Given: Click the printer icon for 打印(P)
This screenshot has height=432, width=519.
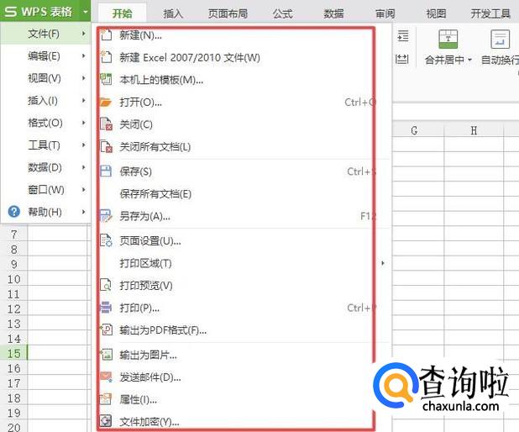Looking at the screenshot, I should [106, 308].
